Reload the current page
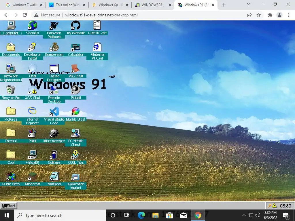The image size is (295, 221). click(x=25, y=15)
